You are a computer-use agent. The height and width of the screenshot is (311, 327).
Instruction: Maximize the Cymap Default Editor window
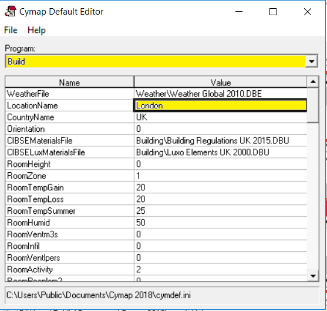(x=273, y=12)
